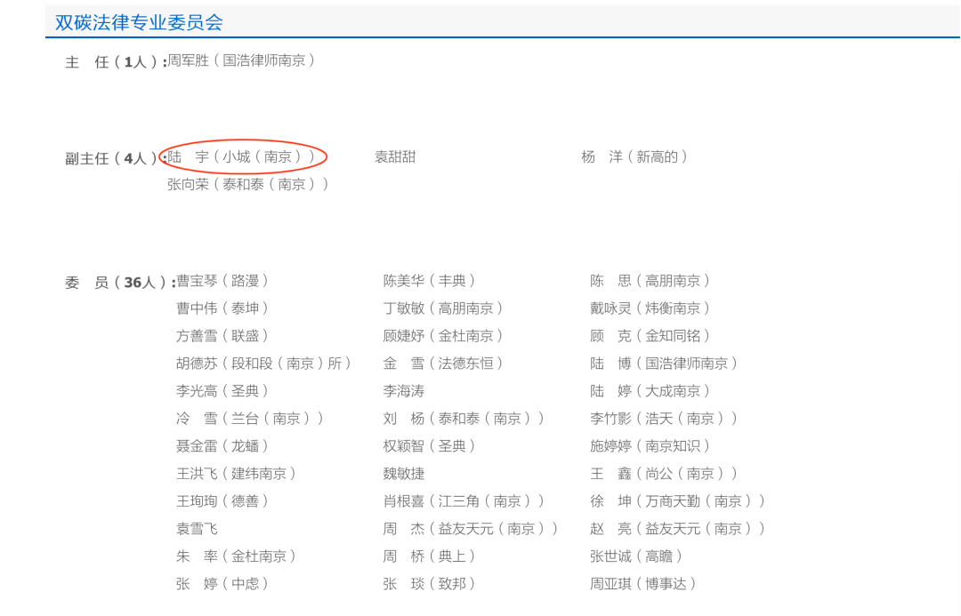Select 周 桥（典上）
This screenshot has height=616, width=961.
429,556
